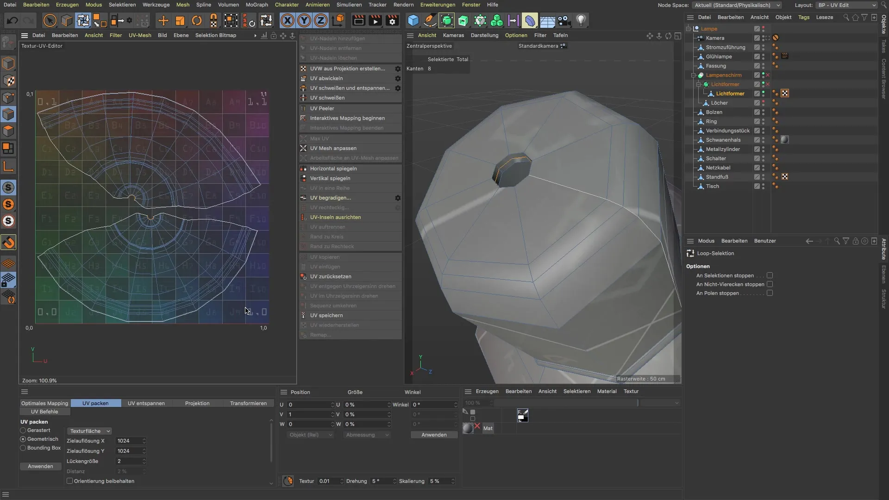Select the Gerastert radio button
This screenshot has width=889, height=500.
point(23,431)
